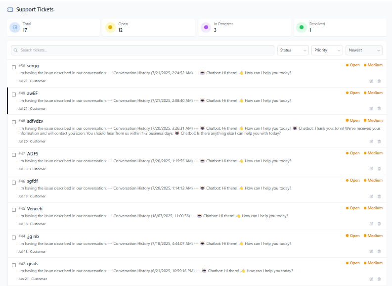The width and height of the screenshot is (392, 286).
Task: Delete ticket #46 sgfdf
Action: tap(379, 196)
